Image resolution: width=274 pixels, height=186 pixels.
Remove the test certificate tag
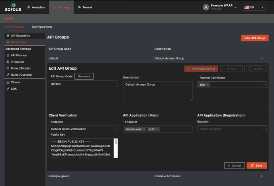207,85
